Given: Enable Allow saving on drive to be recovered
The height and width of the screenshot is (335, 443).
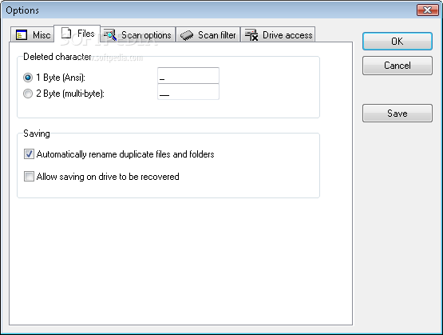Looking at the screenshot, I should point(29,177).
